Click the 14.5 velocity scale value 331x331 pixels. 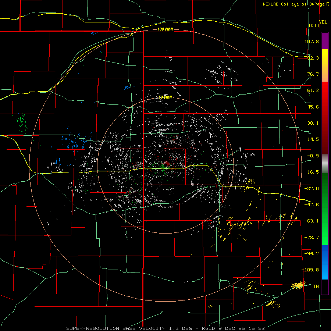(x=313, y=139)
